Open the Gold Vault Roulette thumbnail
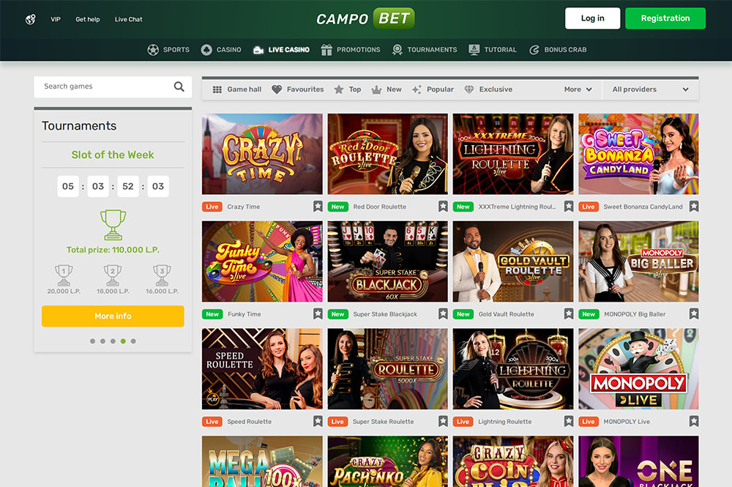732x487 pixels. pyautogui.click(x=513, y=261)
